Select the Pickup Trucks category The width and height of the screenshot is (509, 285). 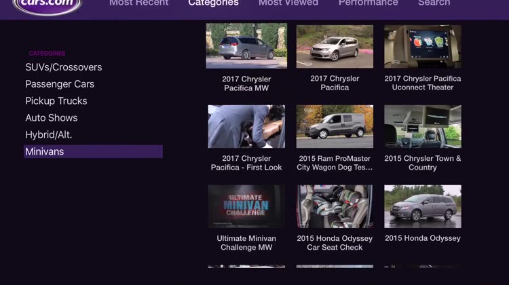(x=56, y=101)
